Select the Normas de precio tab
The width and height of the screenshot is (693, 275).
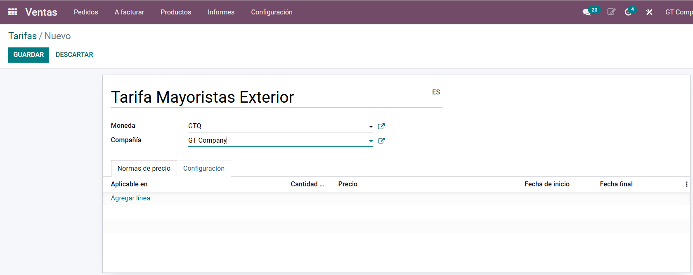144,168
